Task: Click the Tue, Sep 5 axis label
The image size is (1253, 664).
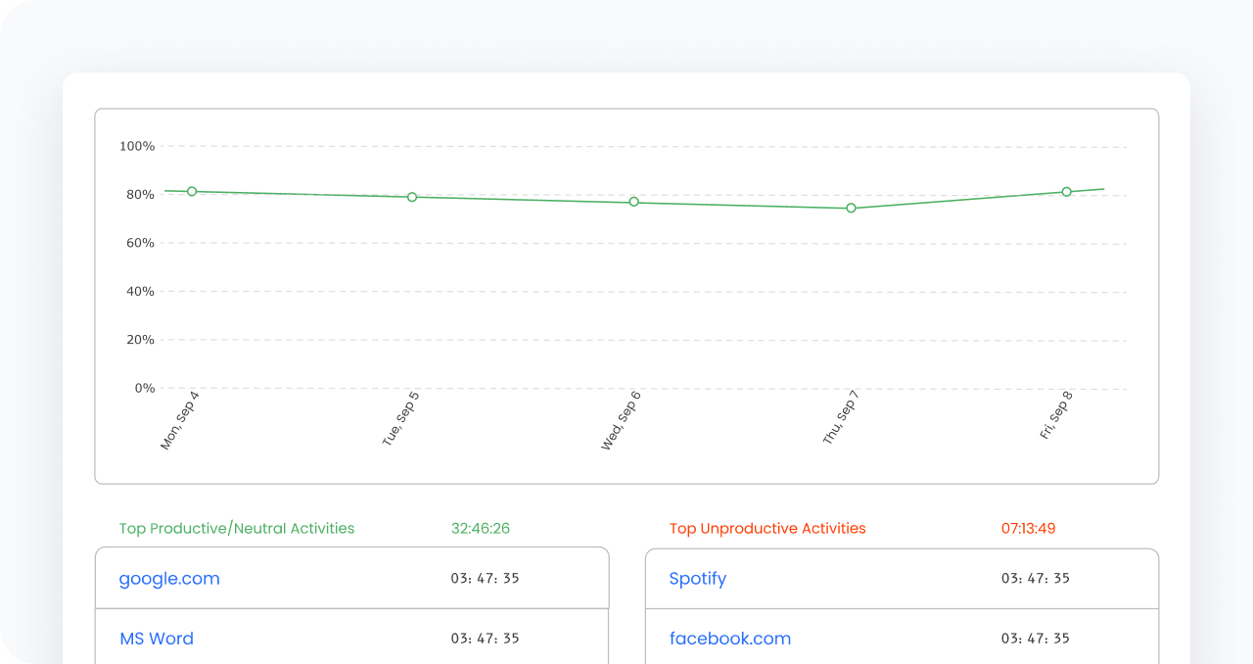Action: [x=400, y=419]
